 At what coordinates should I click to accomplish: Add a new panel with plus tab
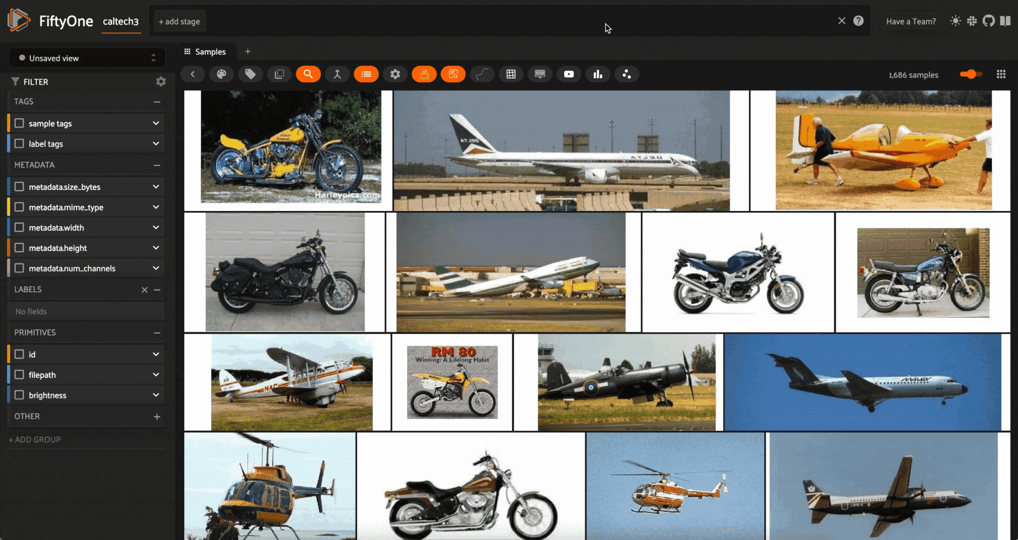tap(248, 52)
